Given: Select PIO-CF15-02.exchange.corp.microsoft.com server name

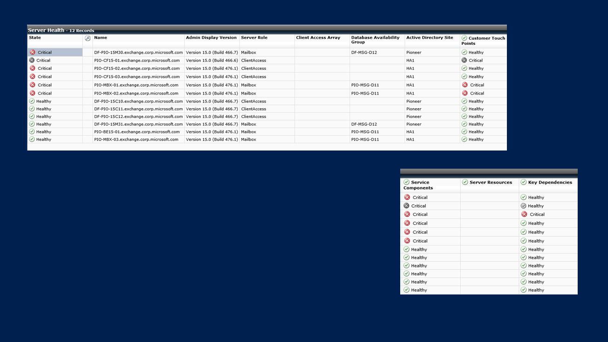Looking at the screenshot, I should click(137, 68).
